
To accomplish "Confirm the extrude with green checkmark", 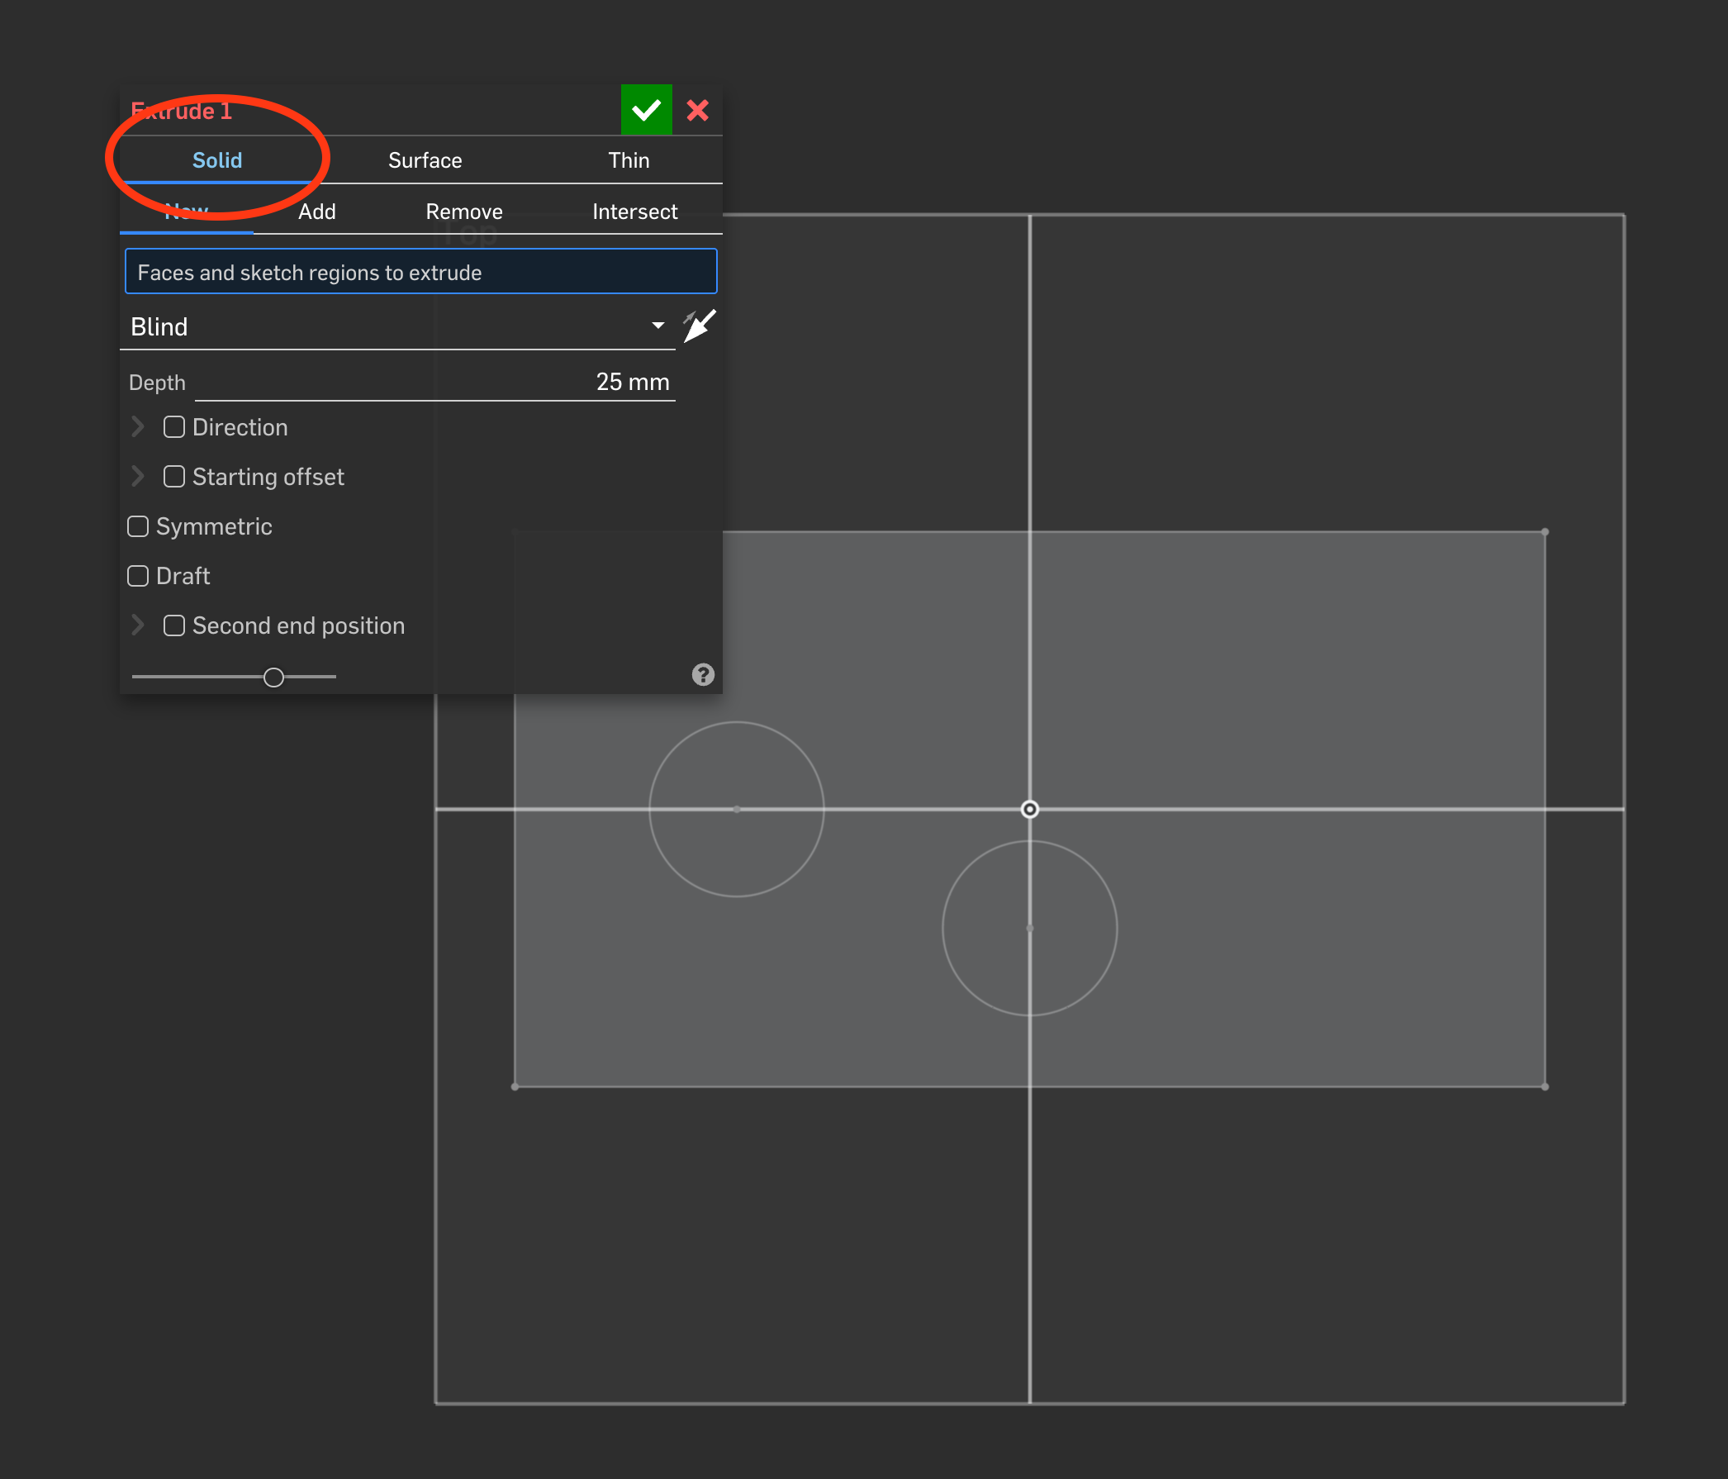I will tap(645, 110).
